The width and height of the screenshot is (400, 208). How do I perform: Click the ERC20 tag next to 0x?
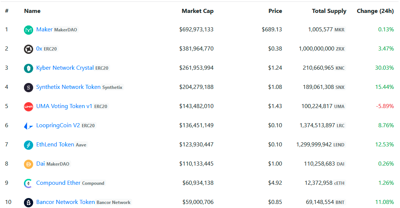click(50, 49)
